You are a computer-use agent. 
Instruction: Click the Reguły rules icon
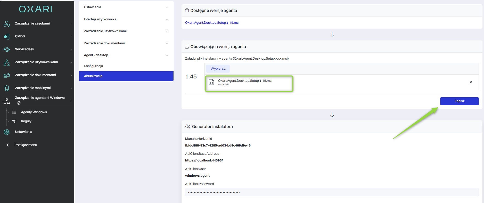[x=14, y=121]
